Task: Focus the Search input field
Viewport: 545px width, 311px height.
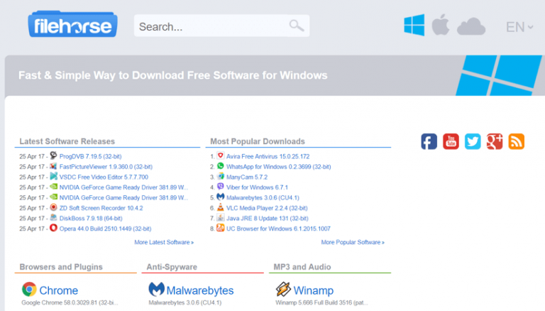Action: [x=221, y=26]
